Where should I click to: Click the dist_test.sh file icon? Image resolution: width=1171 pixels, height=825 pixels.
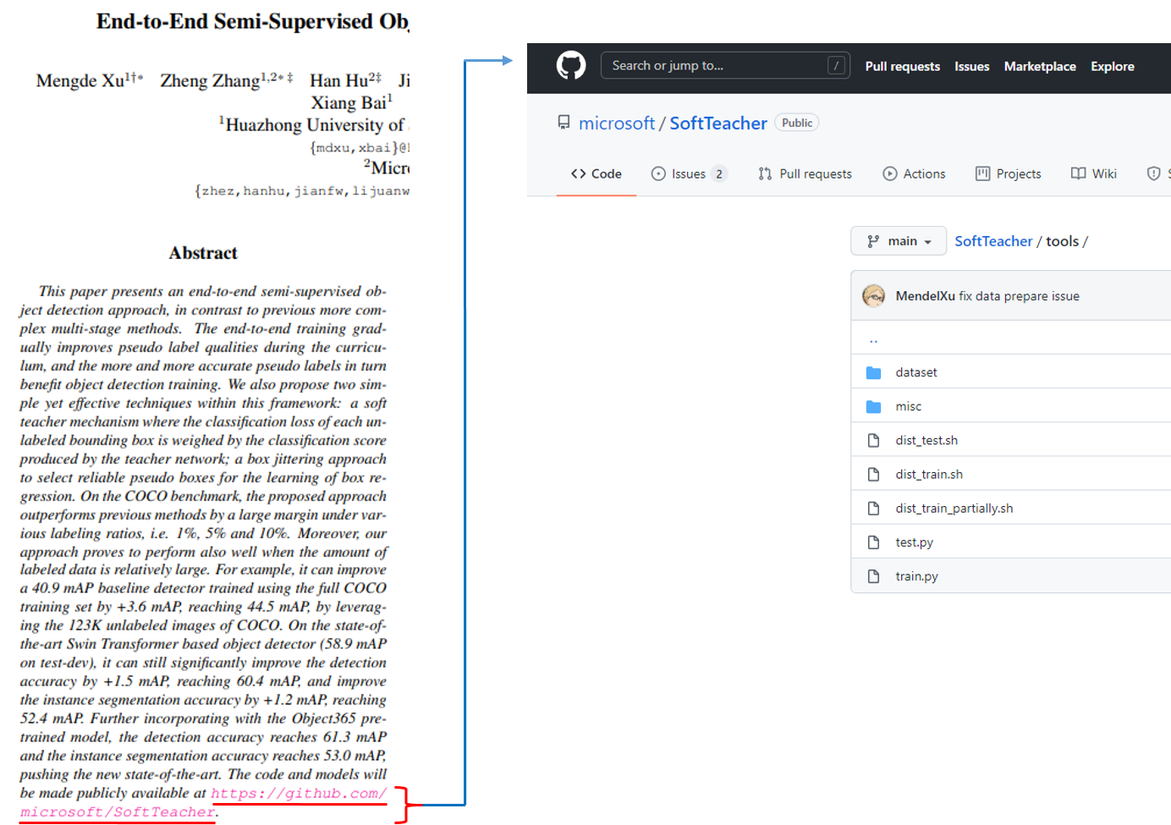pyautogui.click(x=874, y=440)
